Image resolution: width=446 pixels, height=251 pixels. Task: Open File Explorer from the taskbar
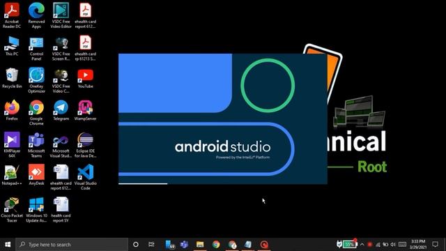coord(200,245)
